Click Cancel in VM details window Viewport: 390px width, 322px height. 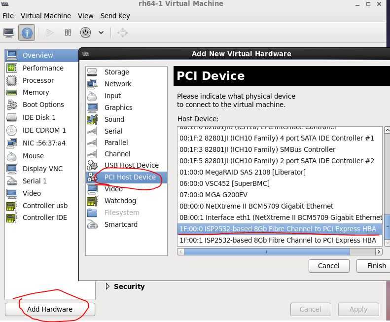pos(311,309)
